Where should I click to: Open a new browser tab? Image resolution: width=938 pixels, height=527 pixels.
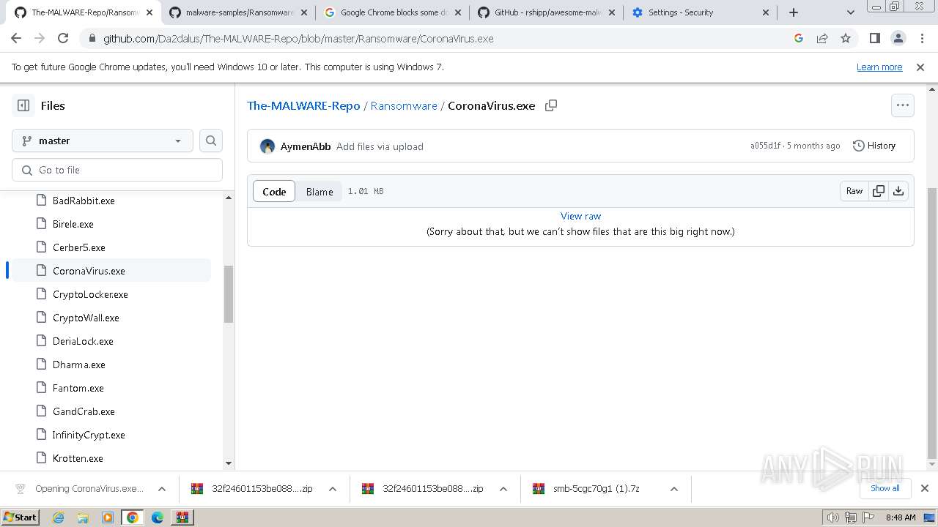pyautogui.click(x=794, y=12)
